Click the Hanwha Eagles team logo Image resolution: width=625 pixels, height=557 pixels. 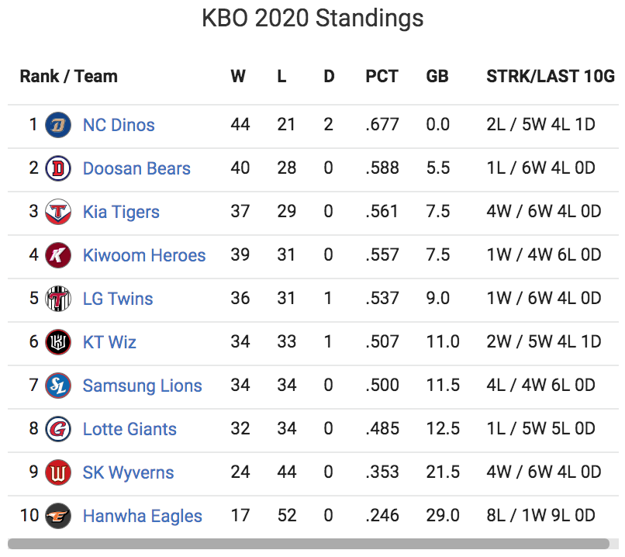(58, 516)
